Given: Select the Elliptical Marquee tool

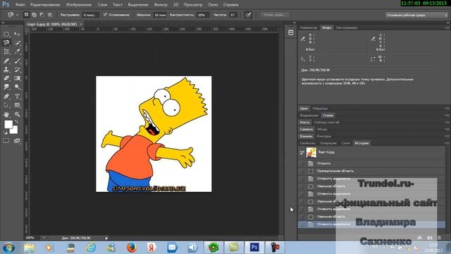Looking at the screenshot, I should point(6,35).
